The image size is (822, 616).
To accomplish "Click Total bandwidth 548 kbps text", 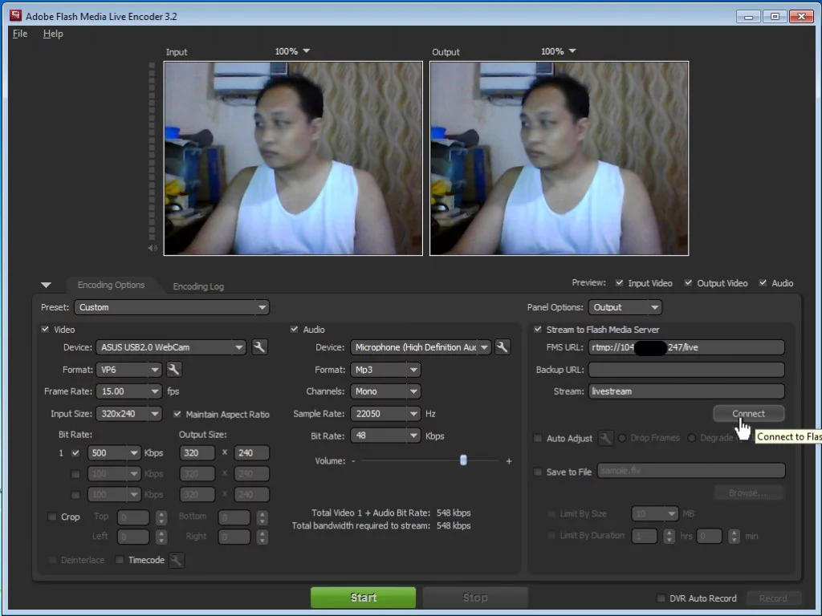I will point(381,525).
